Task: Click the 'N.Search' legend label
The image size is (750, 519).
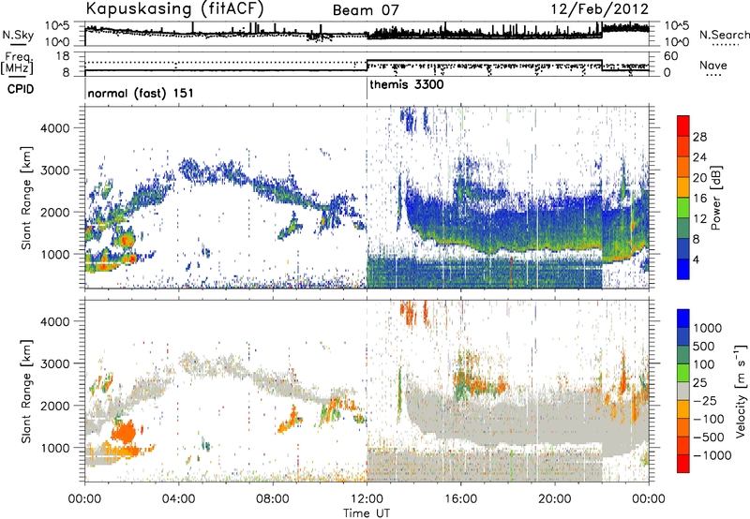Action: tap(724, 35)
